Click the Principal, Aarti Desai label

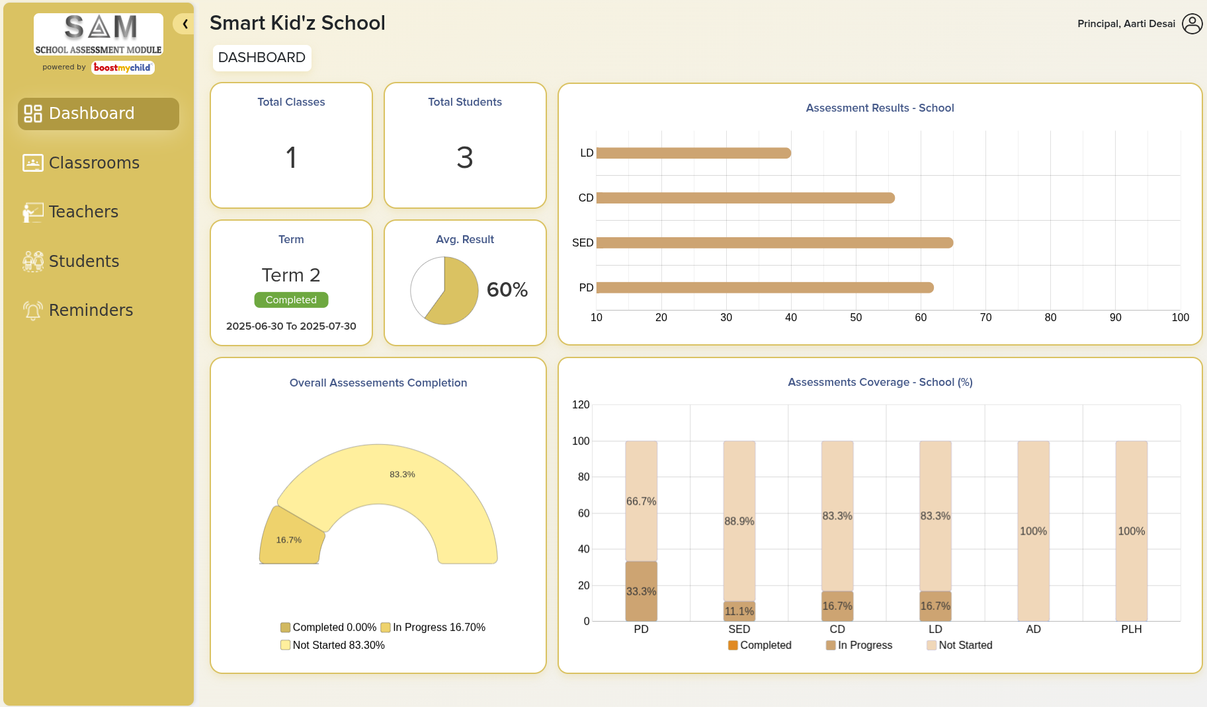[x=1127, y=24]
